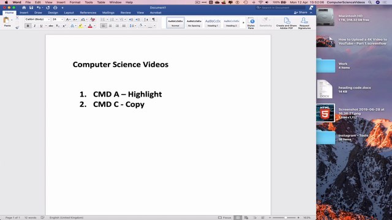The height and width of the screenshot is (220, 392).
Task: Enable Focus mode in status bar
Action: [x=225, y=218]
